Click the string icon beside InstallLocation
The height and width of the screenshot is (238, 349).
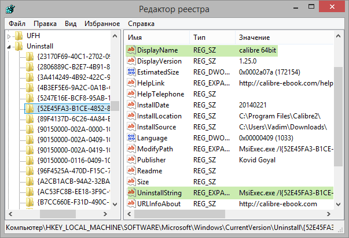pyautogui.click(x=131, y=116)
